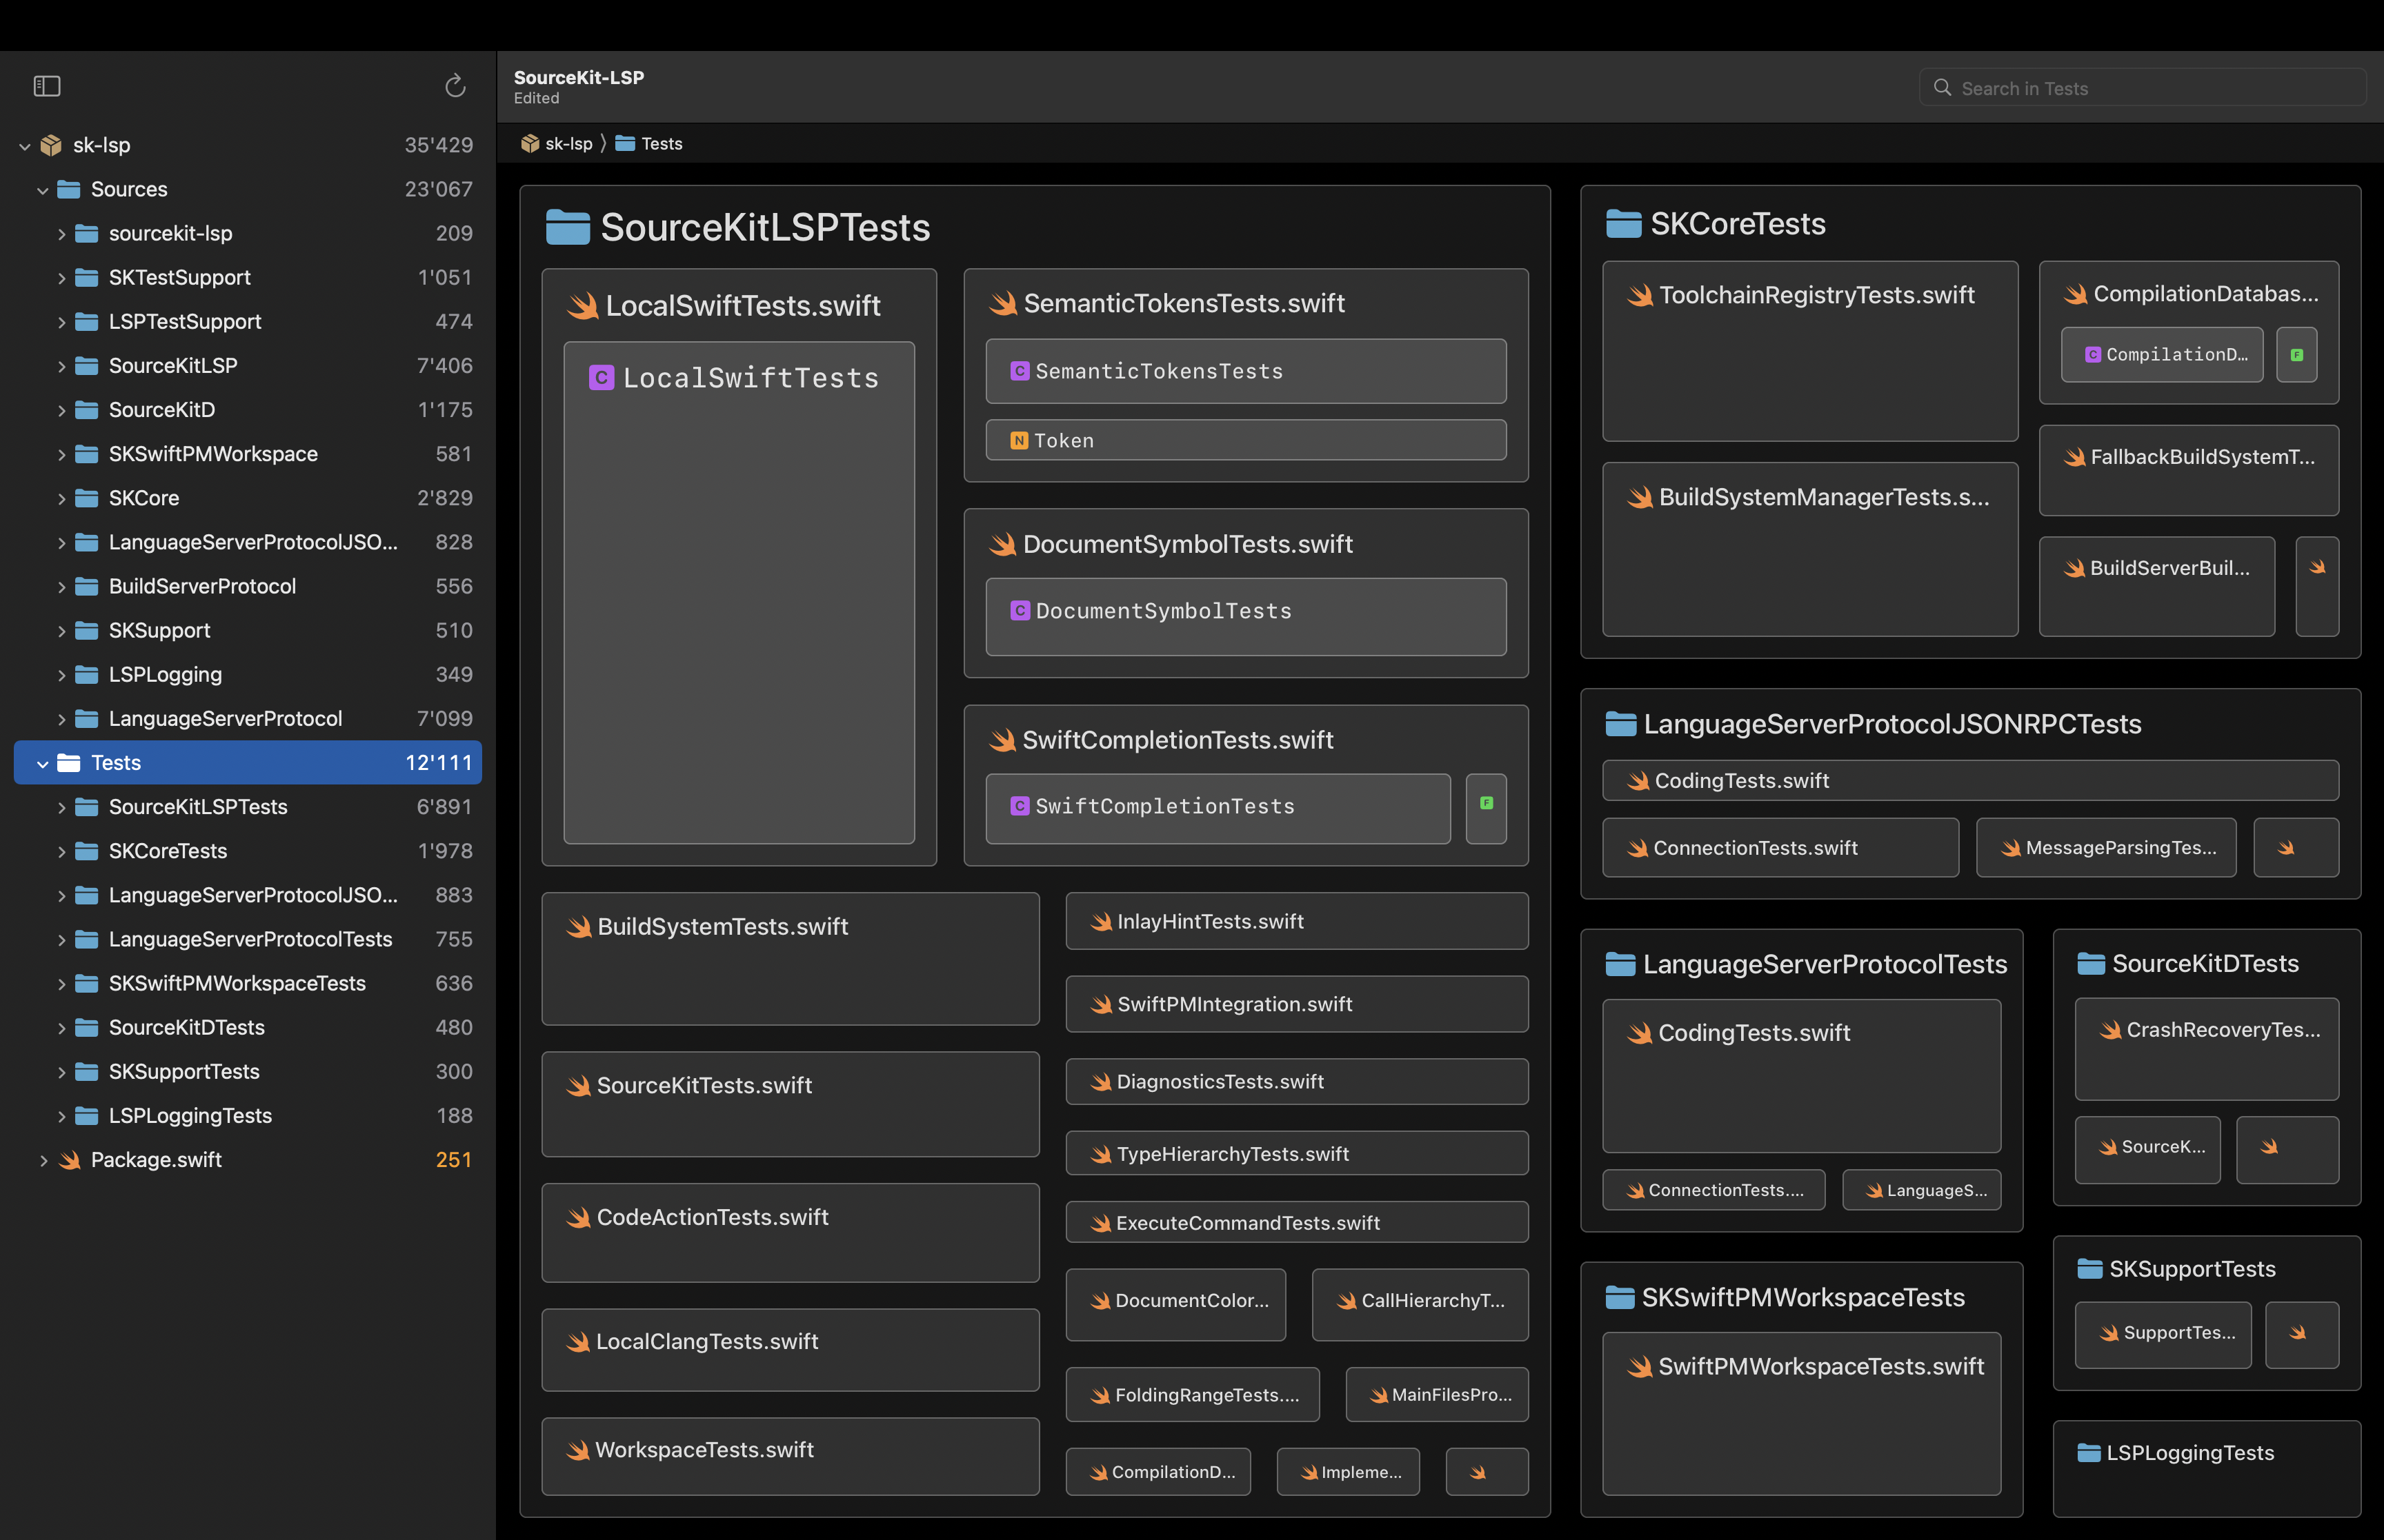
Task: Click Swift icon of SemanticTokensTests.swift
Action: point(1002,303)
